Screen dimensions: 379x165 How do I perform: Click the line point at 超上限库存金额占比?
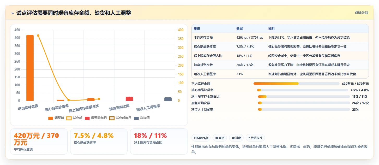click(99, 99)
